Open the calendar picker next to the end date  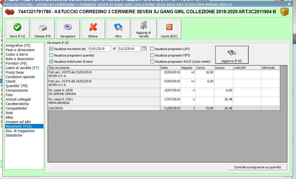click(x=144, y=49)
